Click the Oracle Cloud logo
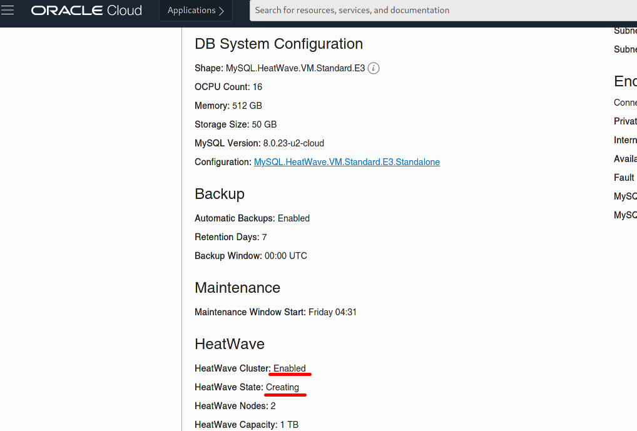Image resolution: width=637 pixels, height=431 pixels. click(86, 11)
